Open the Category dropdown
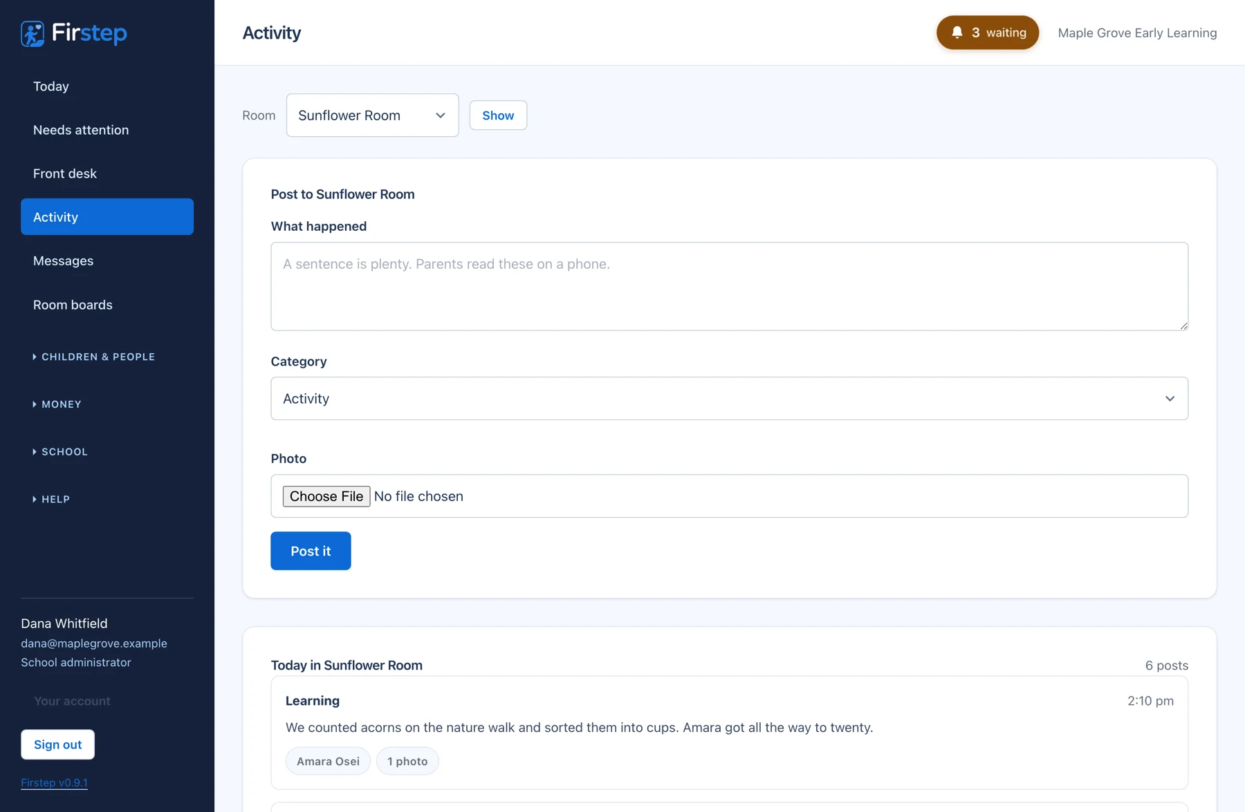 point(729,399)
